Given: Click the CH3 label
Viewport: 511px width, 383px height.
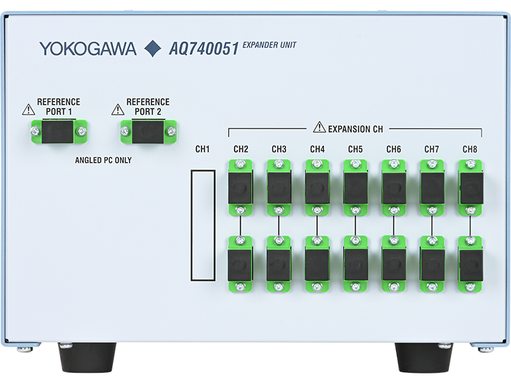Looking at the screenshot, I should tap(279, 149).
